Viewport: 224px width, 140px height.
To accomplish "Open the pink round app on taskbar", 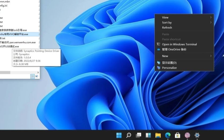I will tap(187, 135).
